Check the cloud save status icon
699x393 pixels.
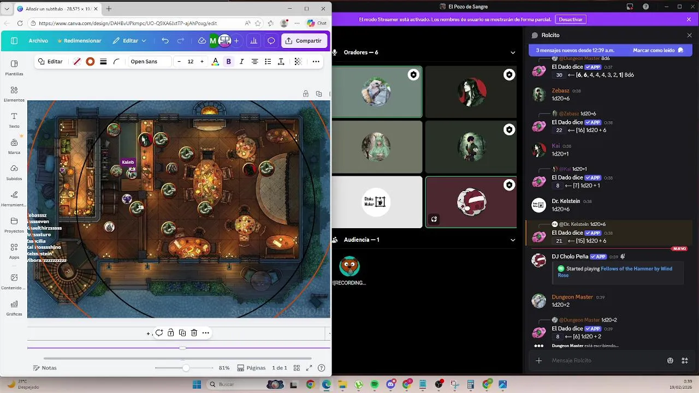click(x=202, y=41)
